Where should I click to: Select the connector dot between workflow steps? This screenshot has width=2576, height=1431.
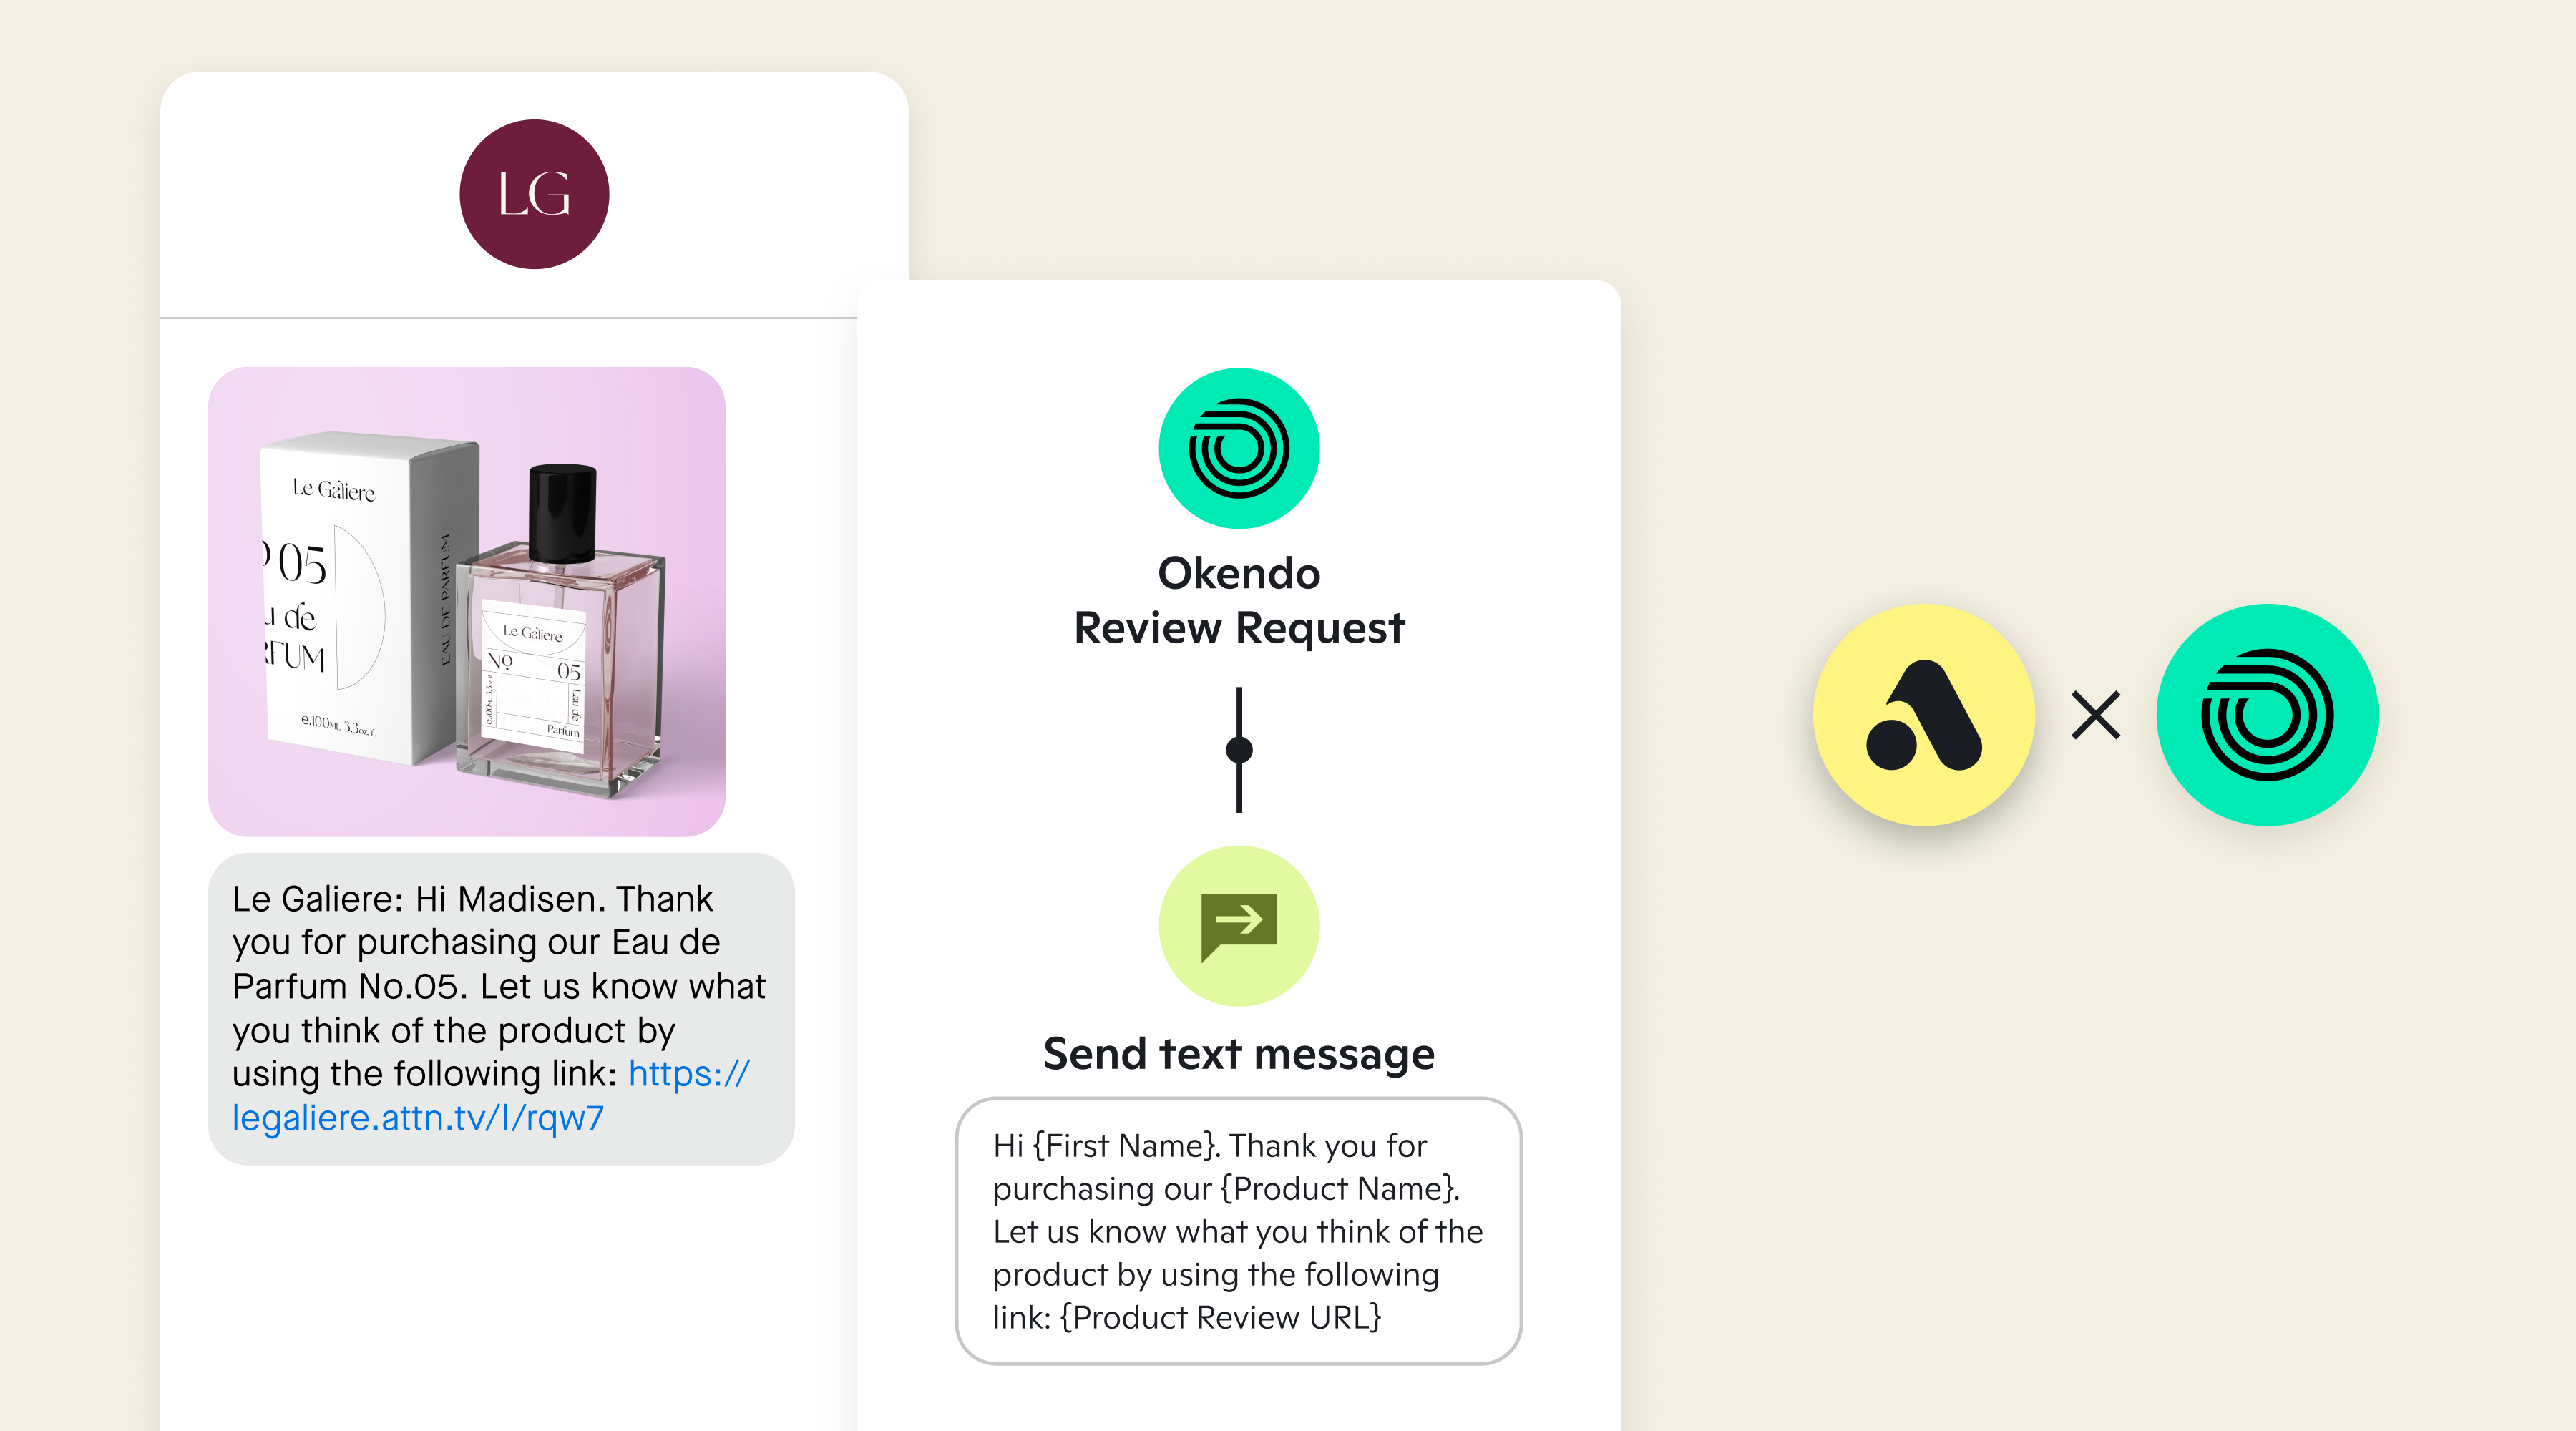[1239, 749]
